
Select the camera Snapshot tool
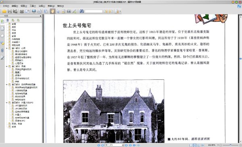pos(69,11)
